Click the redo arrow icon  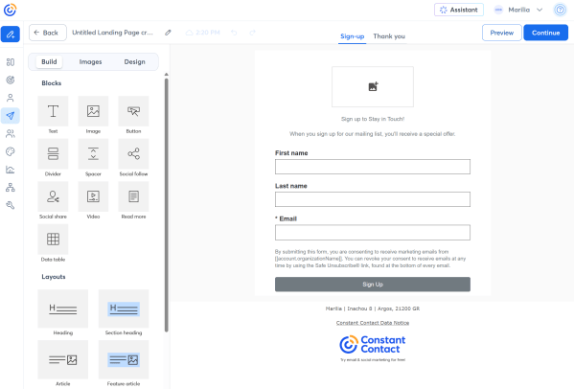point(253,33)
